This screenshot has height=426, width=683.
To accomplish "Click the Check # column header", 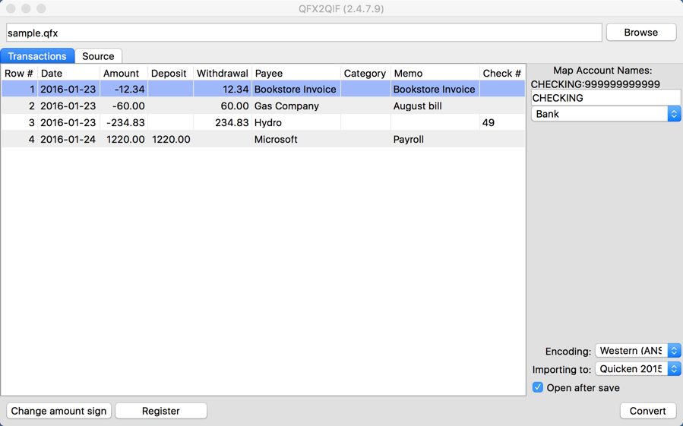I will (501, 74).
